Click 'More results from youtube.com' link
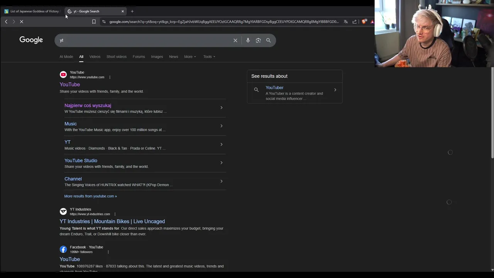Image resolution: width=494 pixels, height=278 pixels. (x=90, y=196)
